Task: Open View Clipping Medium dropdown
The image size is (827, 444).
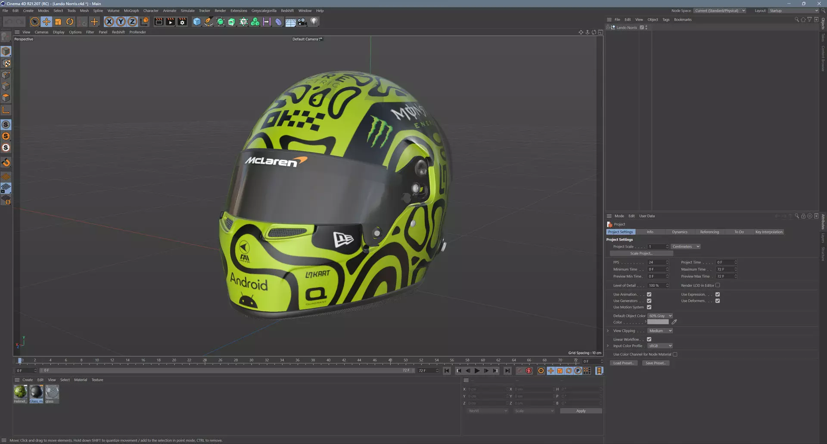Action: (660, 331)
